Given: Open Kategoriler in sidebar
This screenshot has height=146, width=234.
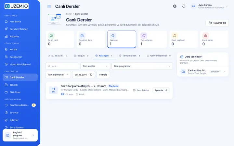Looking at the screenshot, I should (20, 57).
